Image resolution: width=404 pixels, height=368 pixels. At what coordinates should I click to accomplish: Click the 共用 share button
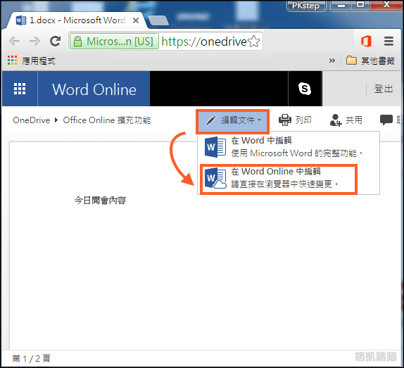(346, 120)
